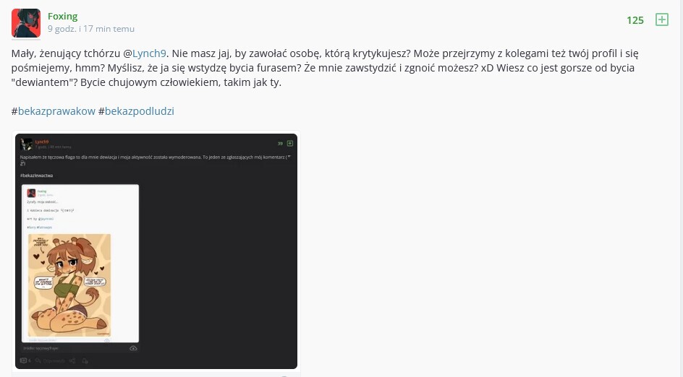Click the green plus icon beside 39

pyautogui.click(x=290, y=143)
